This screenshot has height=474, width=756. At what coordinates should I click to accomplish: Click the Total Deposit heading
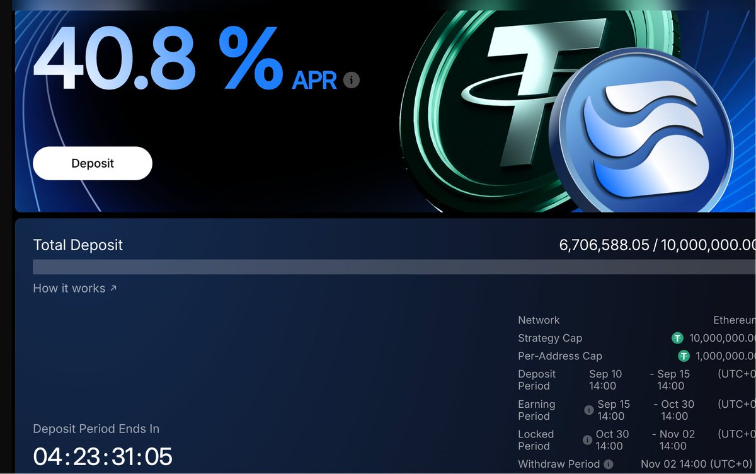click(78, 245)
